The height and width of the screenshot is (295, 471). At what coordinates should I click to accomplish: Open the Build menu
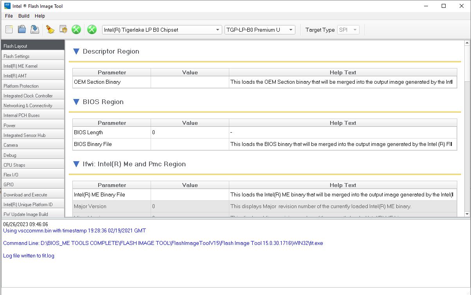pyautogui.click(x=24, y=16)
